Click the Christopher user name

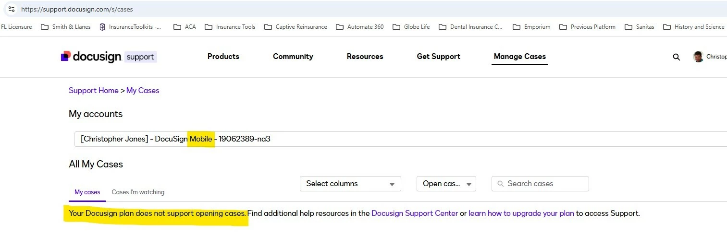(716, 57)
